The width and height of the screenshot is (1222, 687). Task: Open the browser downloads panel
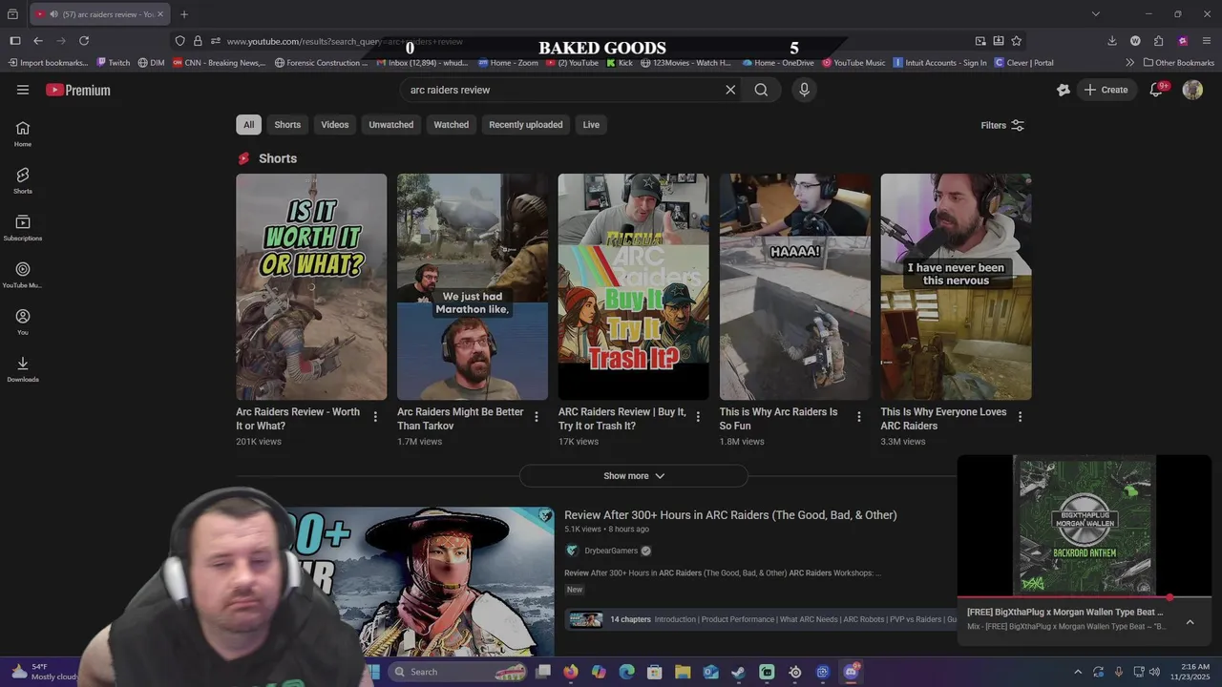tap(1112, 41)
